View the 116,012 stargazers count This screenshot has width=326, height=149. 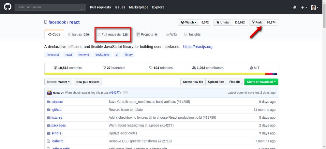(240, 22)
